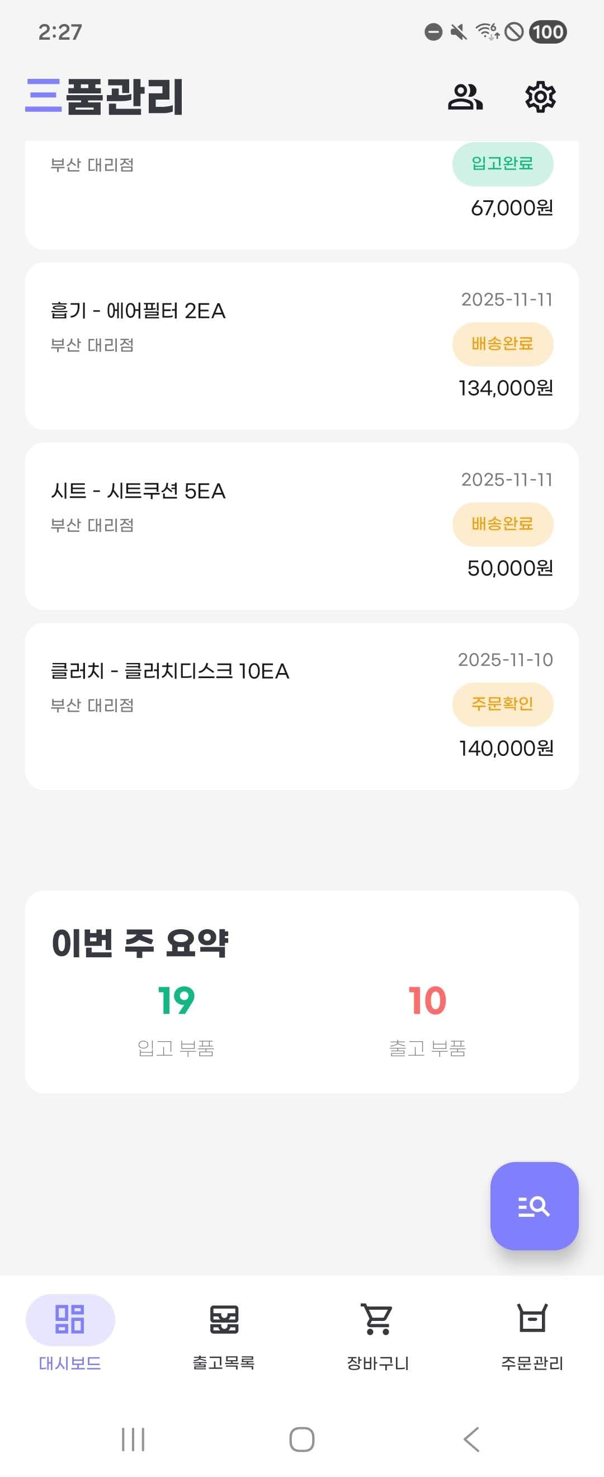604x1477 pixels.
Task: Open the users/people icon in header
Action: click(465, 97)
